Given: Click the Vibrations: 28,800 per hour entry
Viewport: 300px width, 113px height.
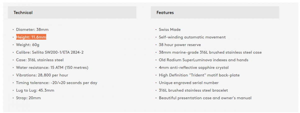Looking at the screenshot, I should point(42,75).
